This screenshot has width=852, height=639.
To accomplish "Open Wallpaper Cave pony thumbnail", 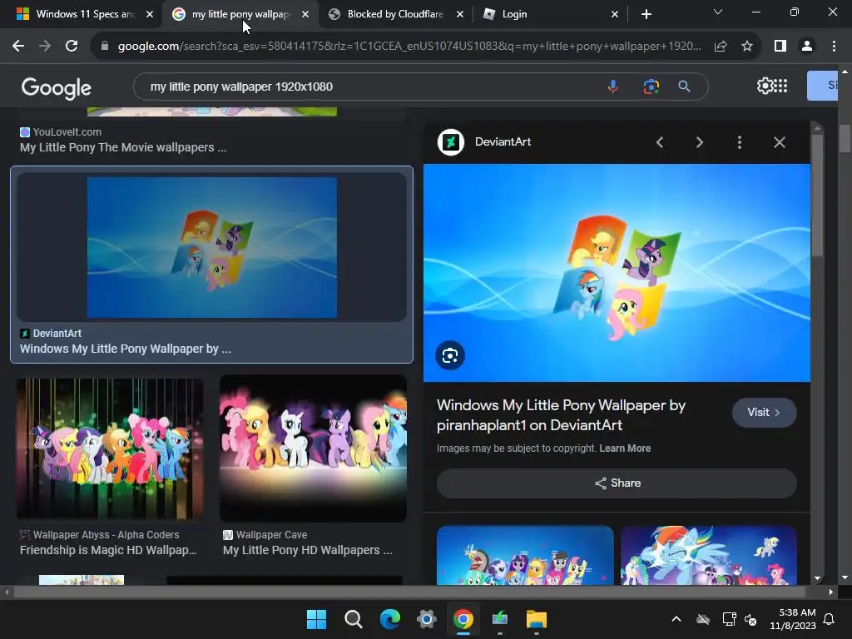I will coord(313,448).
